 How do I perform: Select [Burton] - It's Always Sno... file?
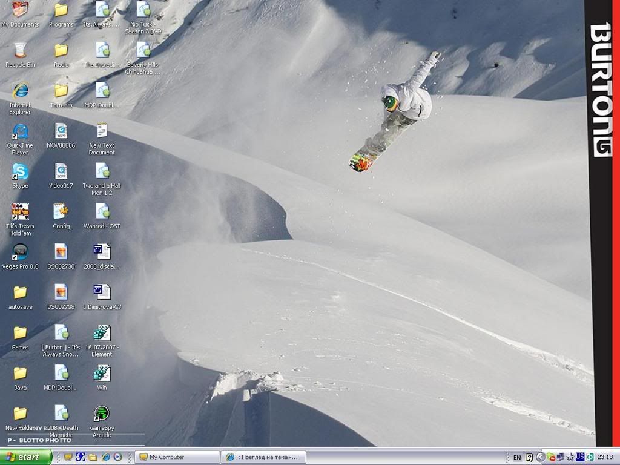click(61, 341)
